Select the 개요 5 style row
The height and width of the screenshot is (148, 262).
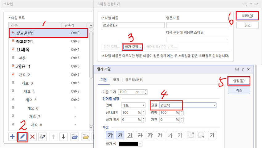tap(48, 100)
